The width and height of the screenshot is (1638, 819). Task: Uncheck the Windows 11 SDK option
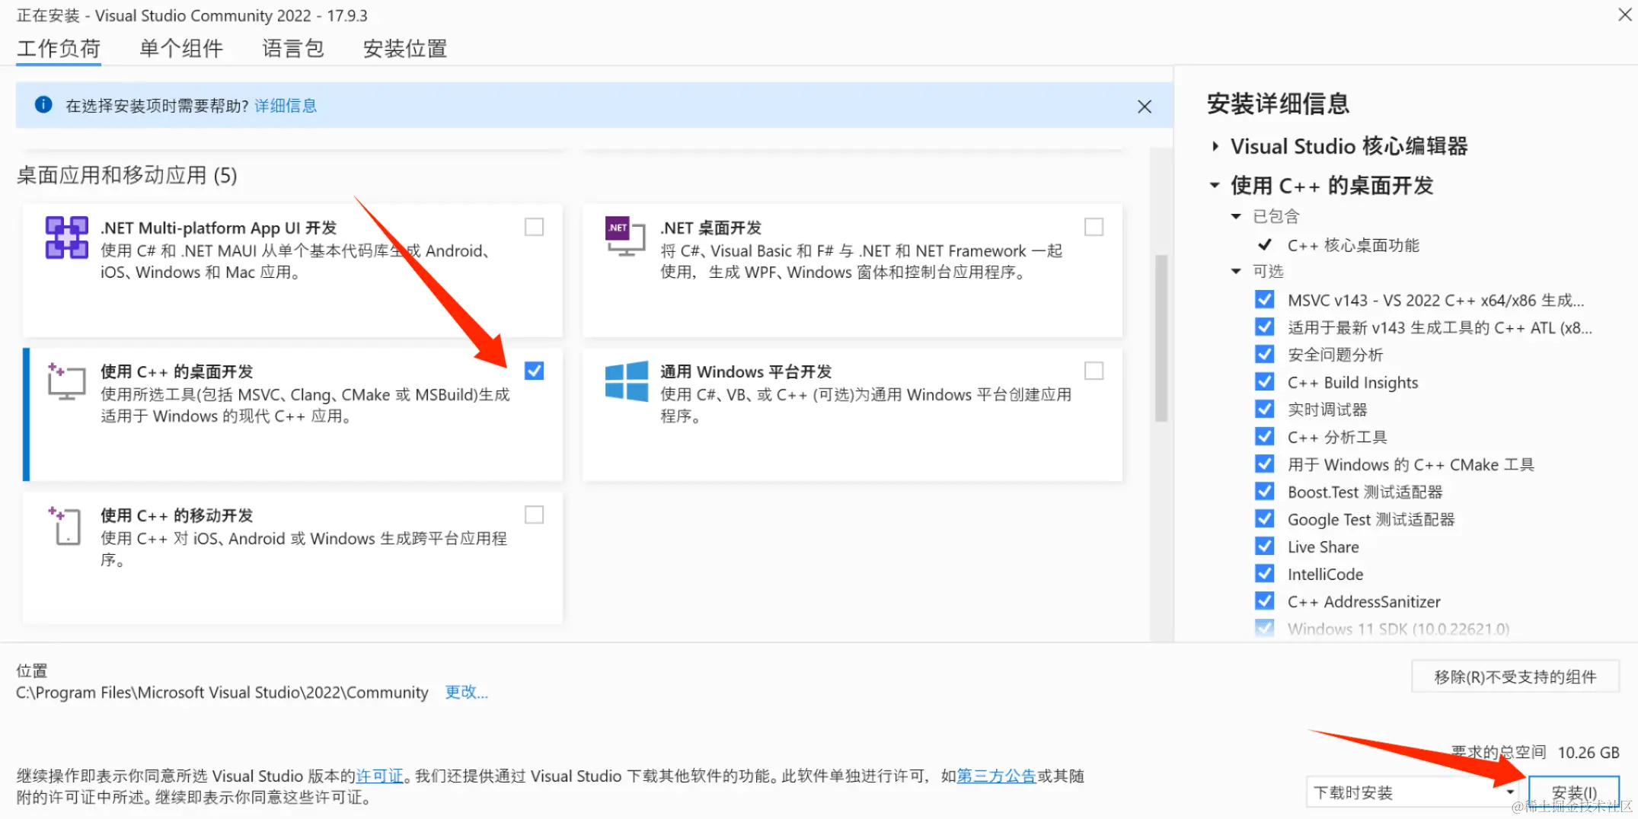tap(1264, 628)
